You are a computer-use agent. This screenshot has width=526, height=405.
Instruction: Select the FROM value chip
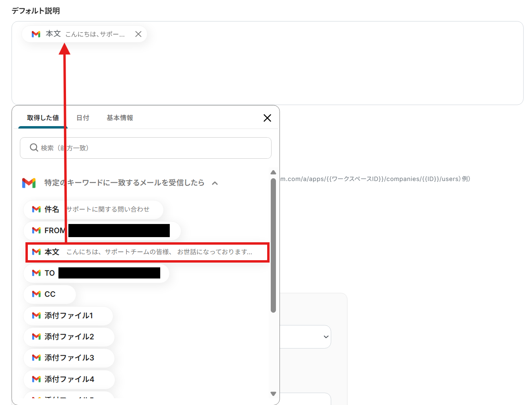102,230
